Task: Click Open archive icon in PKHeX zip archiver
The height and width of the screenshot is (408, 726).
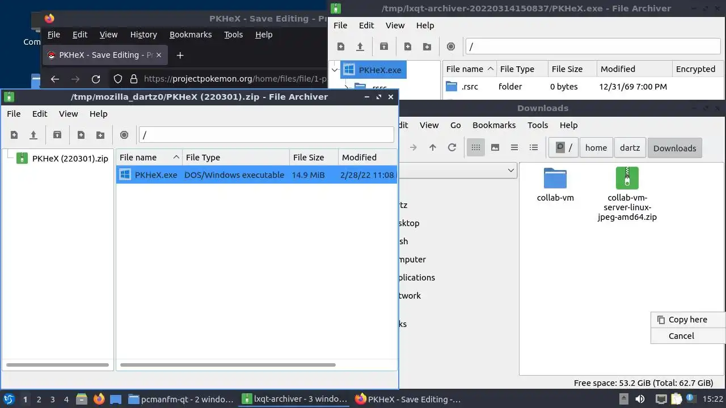Action: pyautogui.click(x=33, y=135)
